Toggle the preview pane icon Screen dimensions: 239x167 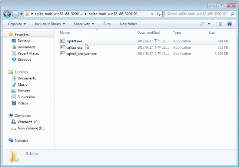tap(219, 24)
